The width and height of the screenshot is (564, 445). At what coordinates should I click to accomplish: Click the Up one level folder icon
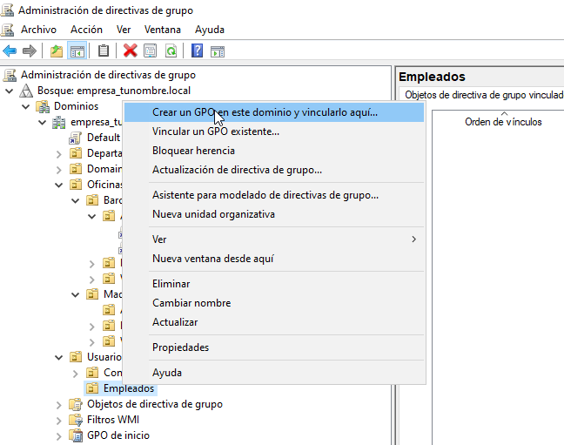(x=57, y=51)
